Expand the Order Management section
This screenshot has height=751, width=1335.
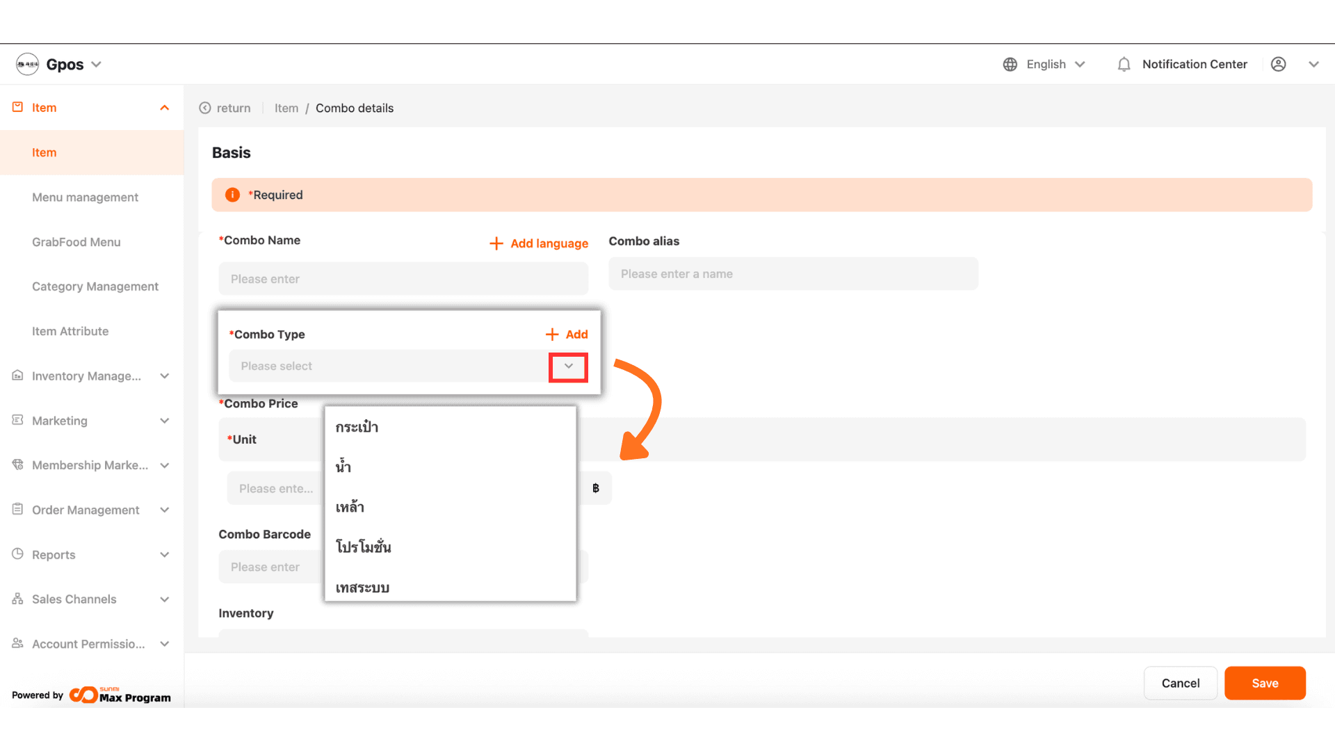point(165,510)
